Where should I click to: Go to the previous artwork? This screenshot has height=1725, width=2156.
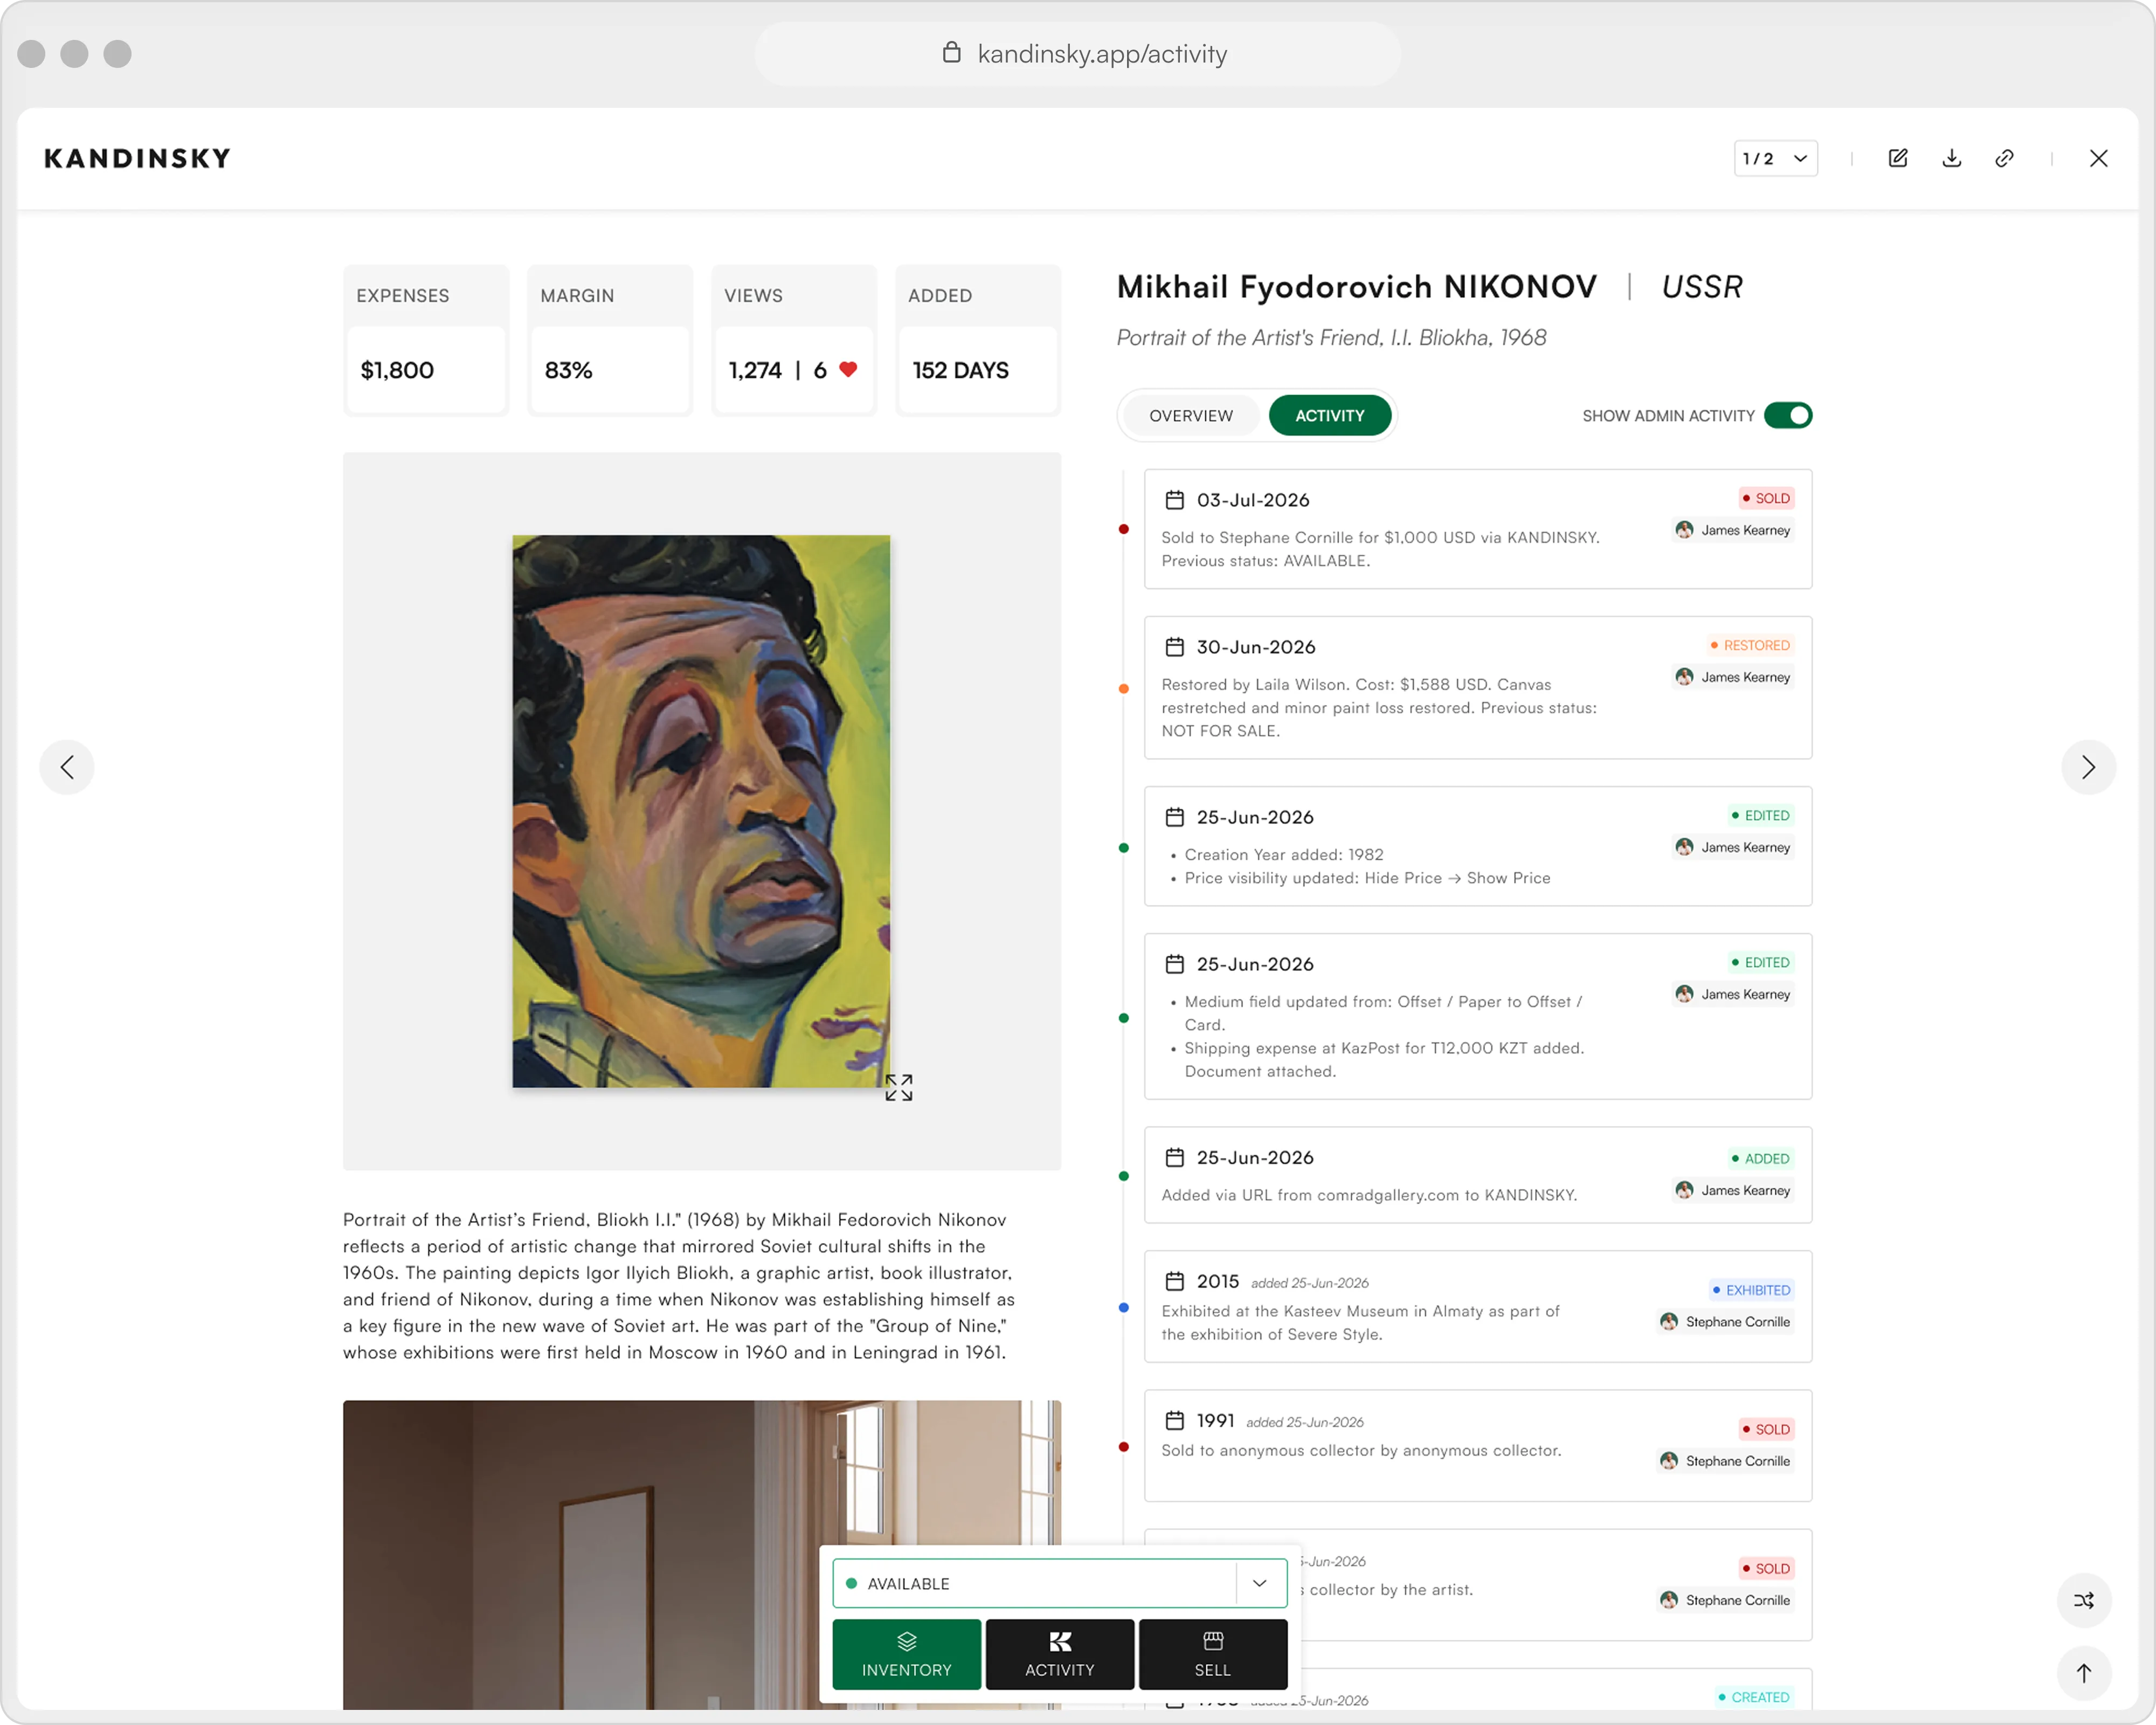pyautogui.click(x=67, y=767)
